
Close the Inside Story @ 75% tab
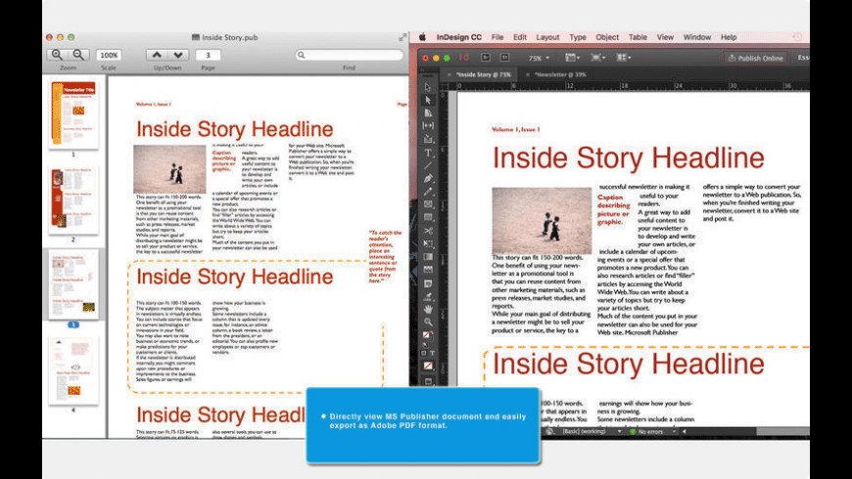450,75
